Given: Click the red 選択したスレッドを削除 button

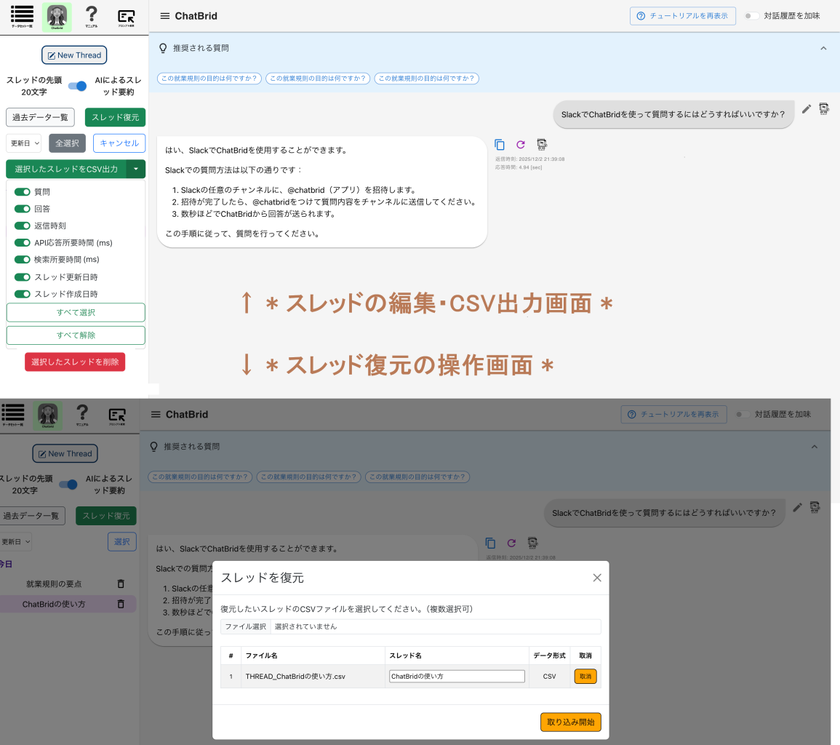Looking at the screenshot, I should pyautogui.click(x=75, y=362).
